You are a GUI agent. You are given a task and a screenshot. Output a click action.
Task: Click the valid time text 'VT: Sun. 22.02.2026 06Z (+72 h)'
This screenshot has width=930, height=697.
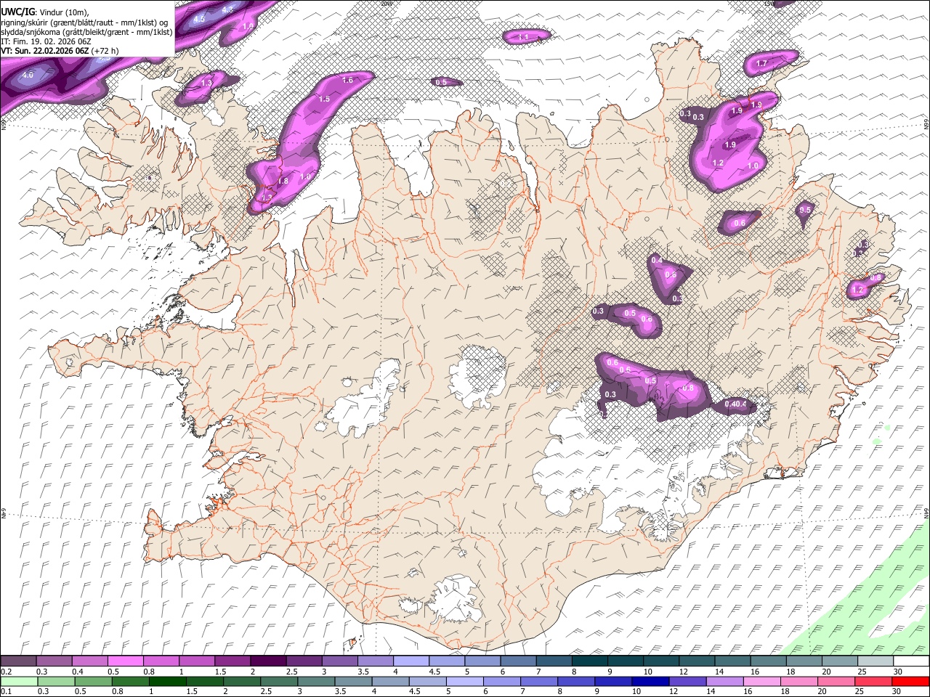(60, 51)
